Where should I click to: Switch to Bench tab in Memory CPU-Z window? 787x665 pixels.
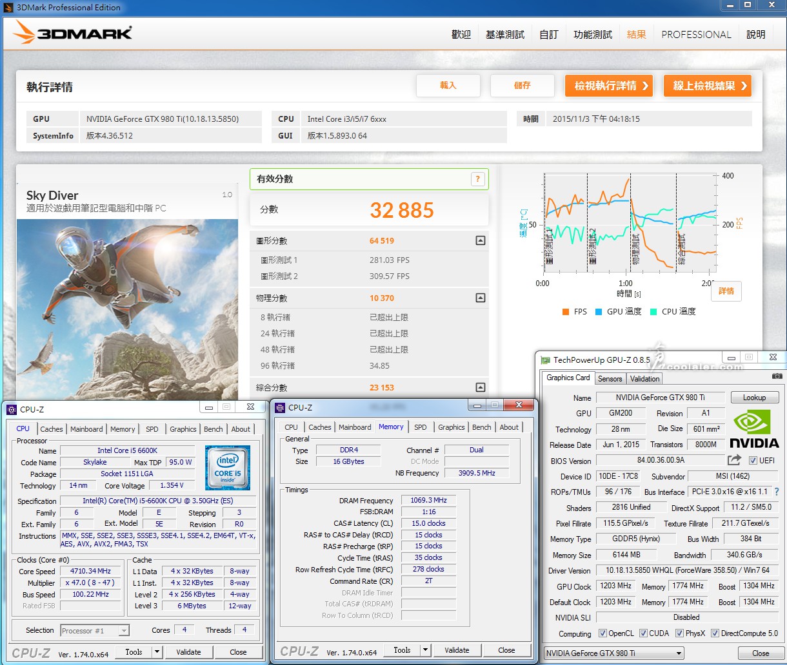(x=481, y=427)
